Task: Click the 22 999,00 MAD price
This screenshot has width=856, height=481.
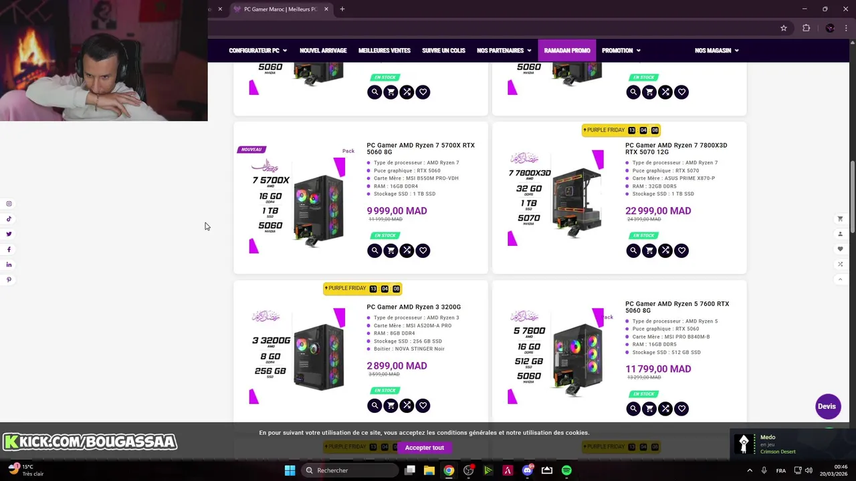Action: tap(658, 211)
